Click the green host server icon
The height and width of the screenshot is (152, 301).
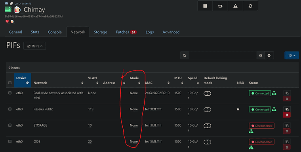[8, 9]
